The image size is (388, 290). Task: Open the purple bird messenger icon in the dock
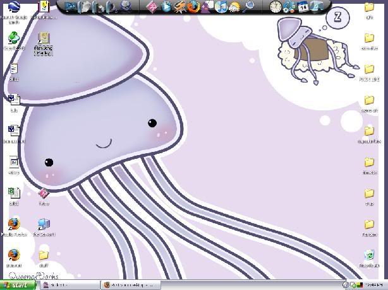pyautogui.click(x=207, y=7)
